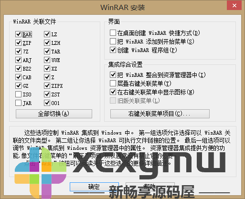Open 右键关联菜单项目(C)... settings
Screen dimensions: 245x199
[160, 114]
